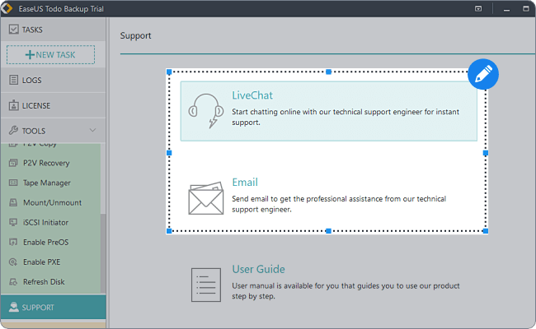Screen dimensions: 536x329
Task: Open the Tasks section in sidebar
Action: 53,30
